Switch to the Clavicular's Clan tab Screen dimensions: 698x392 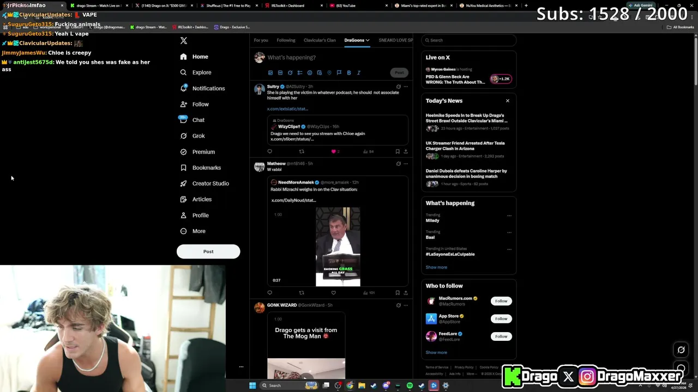(x=320, y=40)
